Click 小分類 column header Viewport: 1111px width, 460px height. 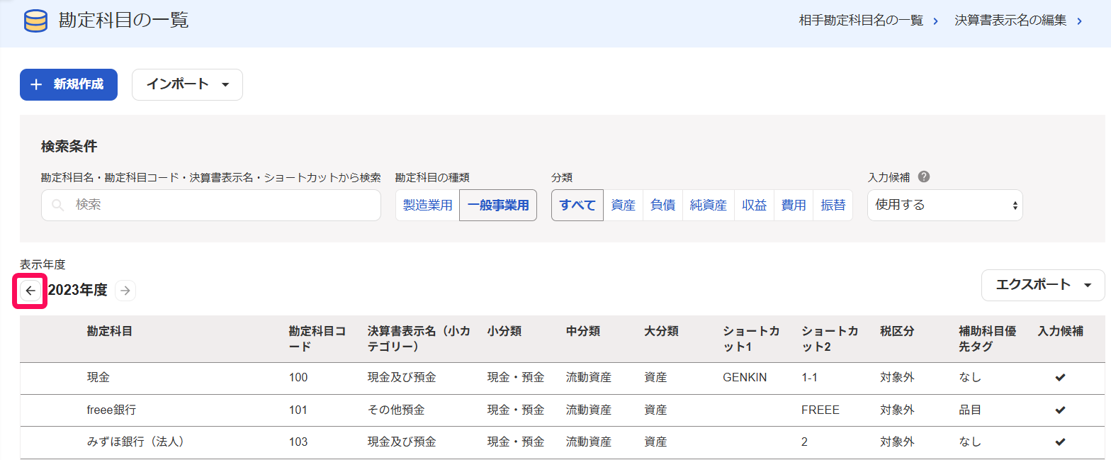pyautogui.click(x=504, y=331)
